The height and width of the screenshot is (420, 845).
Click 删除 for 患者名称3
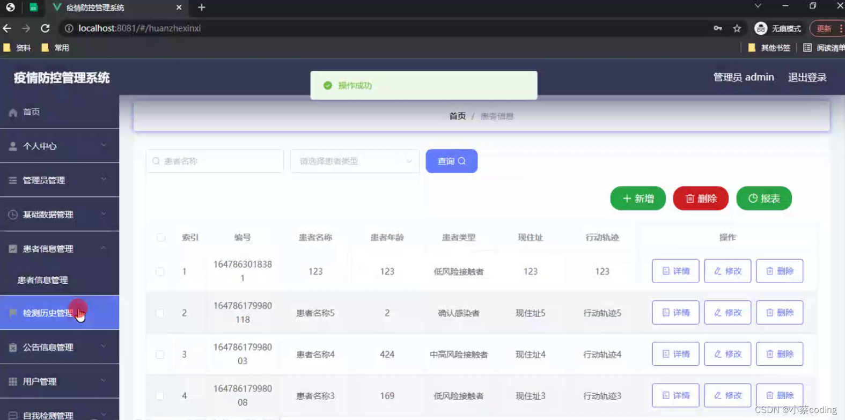(780, 395)
